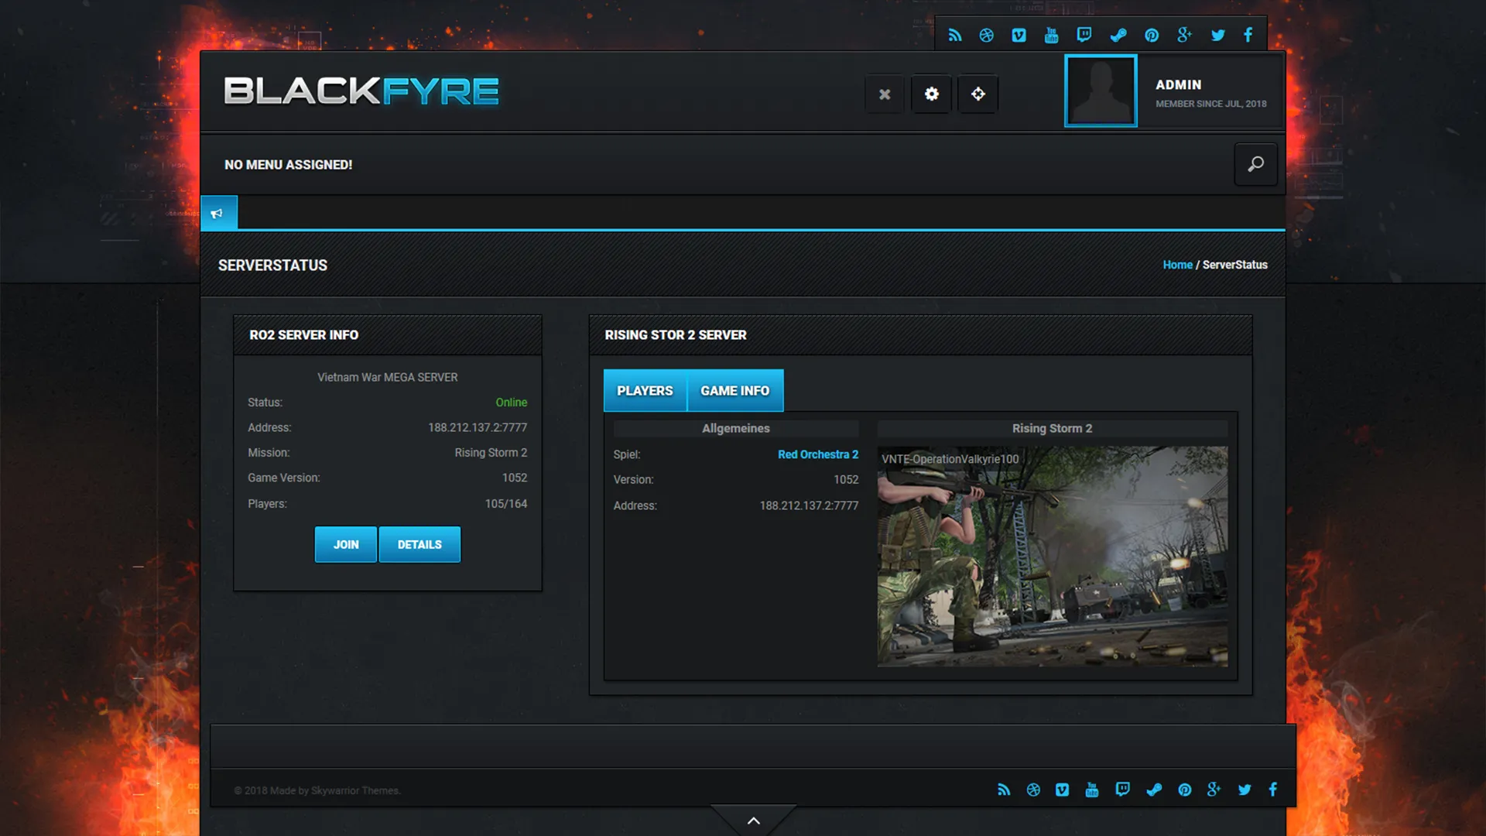This screenshot has height=836, width=1486.
Task: Expand the scroll-up chevron at page bottom
Action: pos(753,821)
